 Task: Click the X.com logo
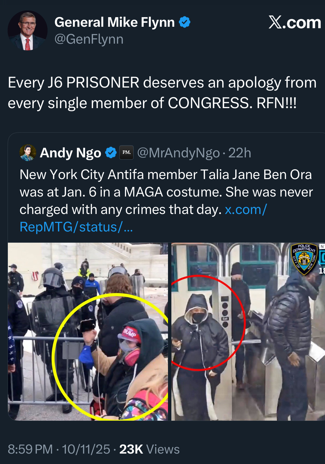tap(295, 23)
